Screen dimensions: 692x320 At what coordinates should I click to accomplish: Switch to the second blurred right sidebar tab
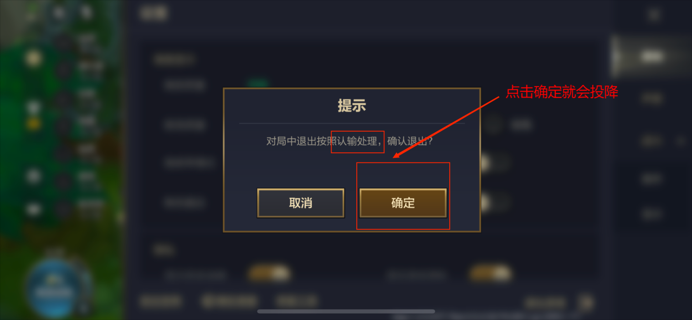(651, 98)
